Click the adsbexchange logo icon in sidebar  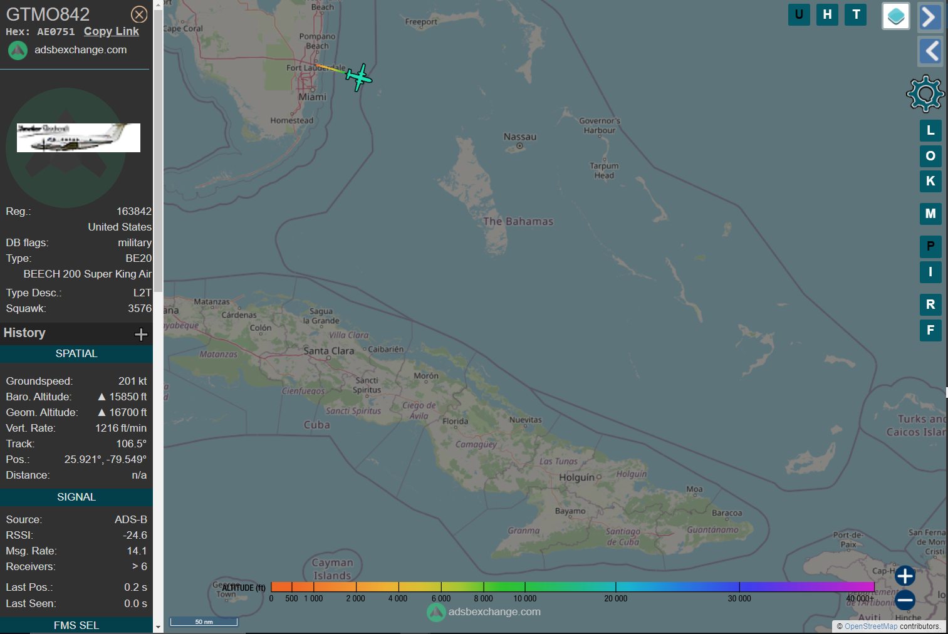(x=18, y=50)
